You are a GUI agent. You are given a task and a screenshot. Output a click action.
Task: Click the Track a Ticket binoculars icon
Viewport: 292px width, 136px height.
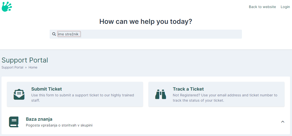click(x=161, y=94)
